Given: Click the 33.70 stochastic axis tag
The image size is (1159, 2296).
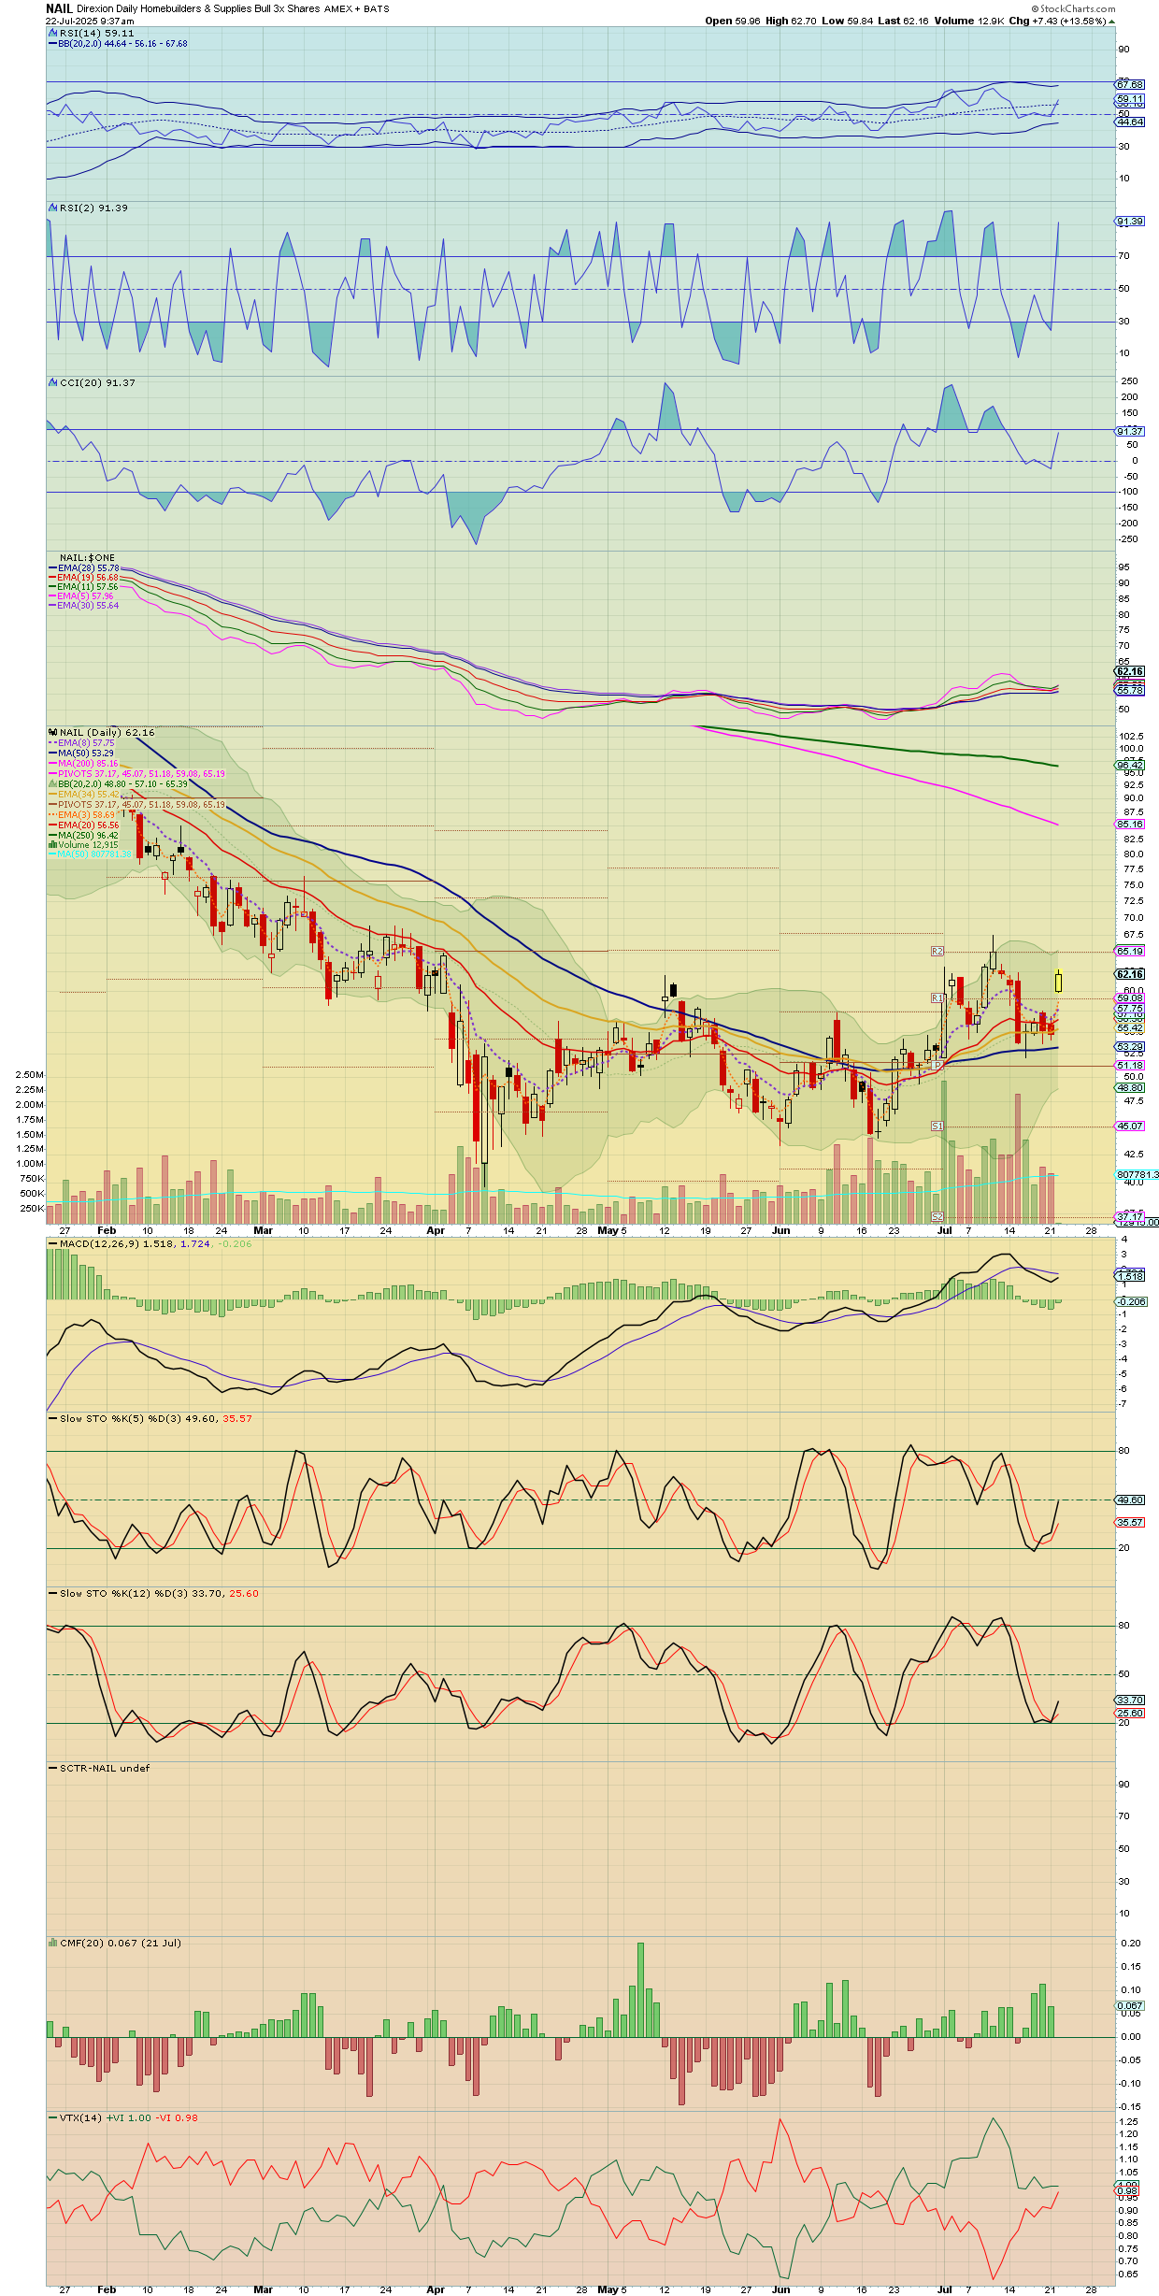Looking at the screenshot, I should point(1130,1700).
